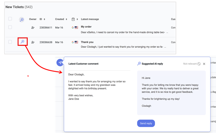Image resolution: width=216 pixels, height=133 pixels.
Task: Check the box for ticket 238386638
Action: click(x=10, y=42)
